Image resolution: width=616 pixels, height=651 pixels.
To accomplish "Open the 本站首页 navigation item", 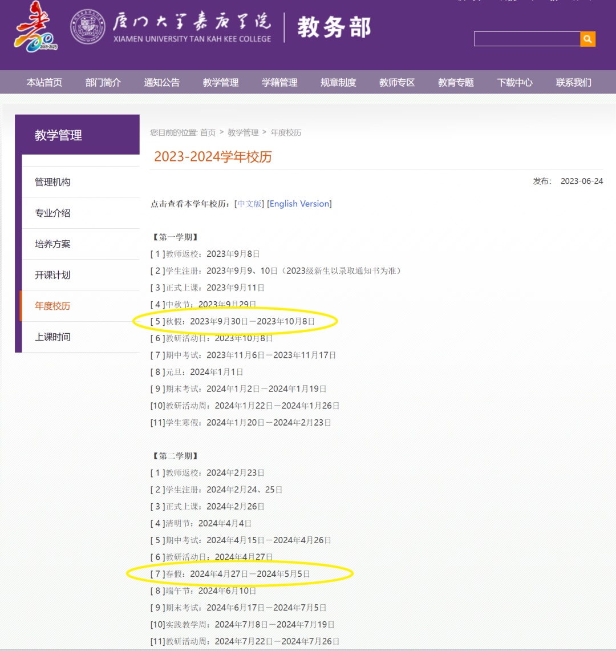I will point(44,82).
